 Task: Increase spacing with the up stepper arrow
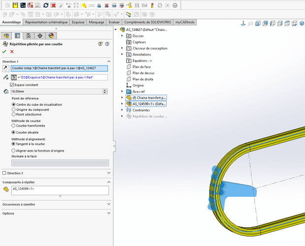click(105, 90)
